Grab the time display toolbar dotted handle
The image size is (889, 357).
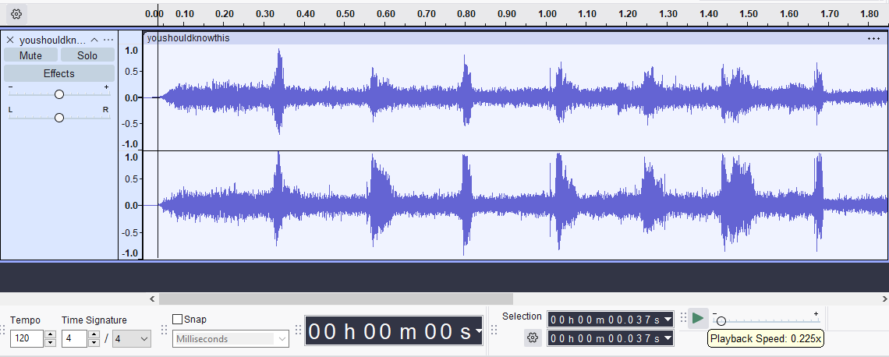point(299,330)
